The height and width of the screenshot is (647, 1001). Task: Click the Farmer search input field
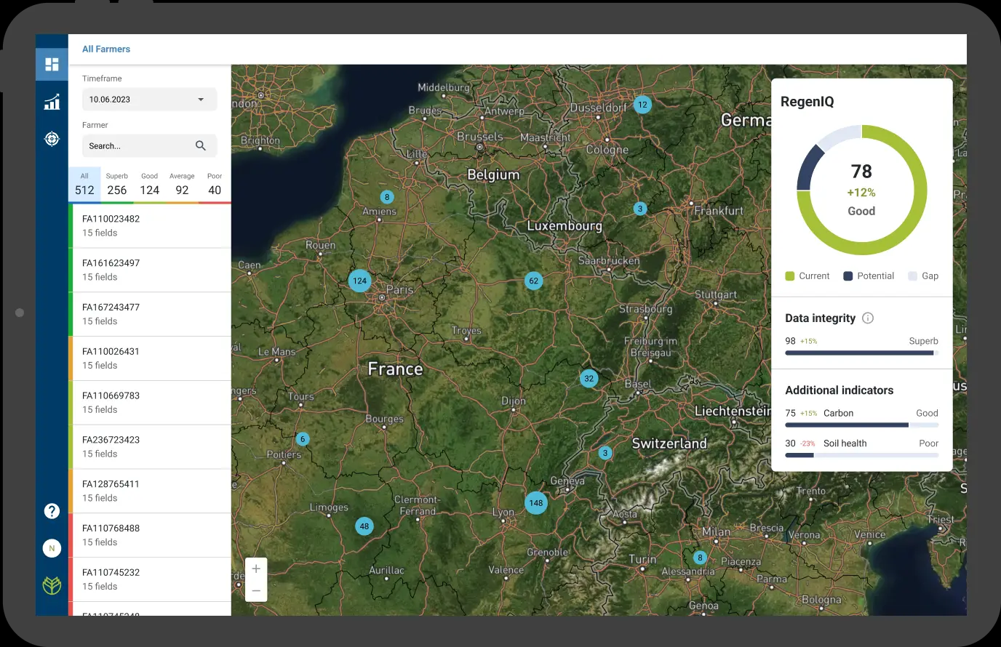click(x=149, y=145)
